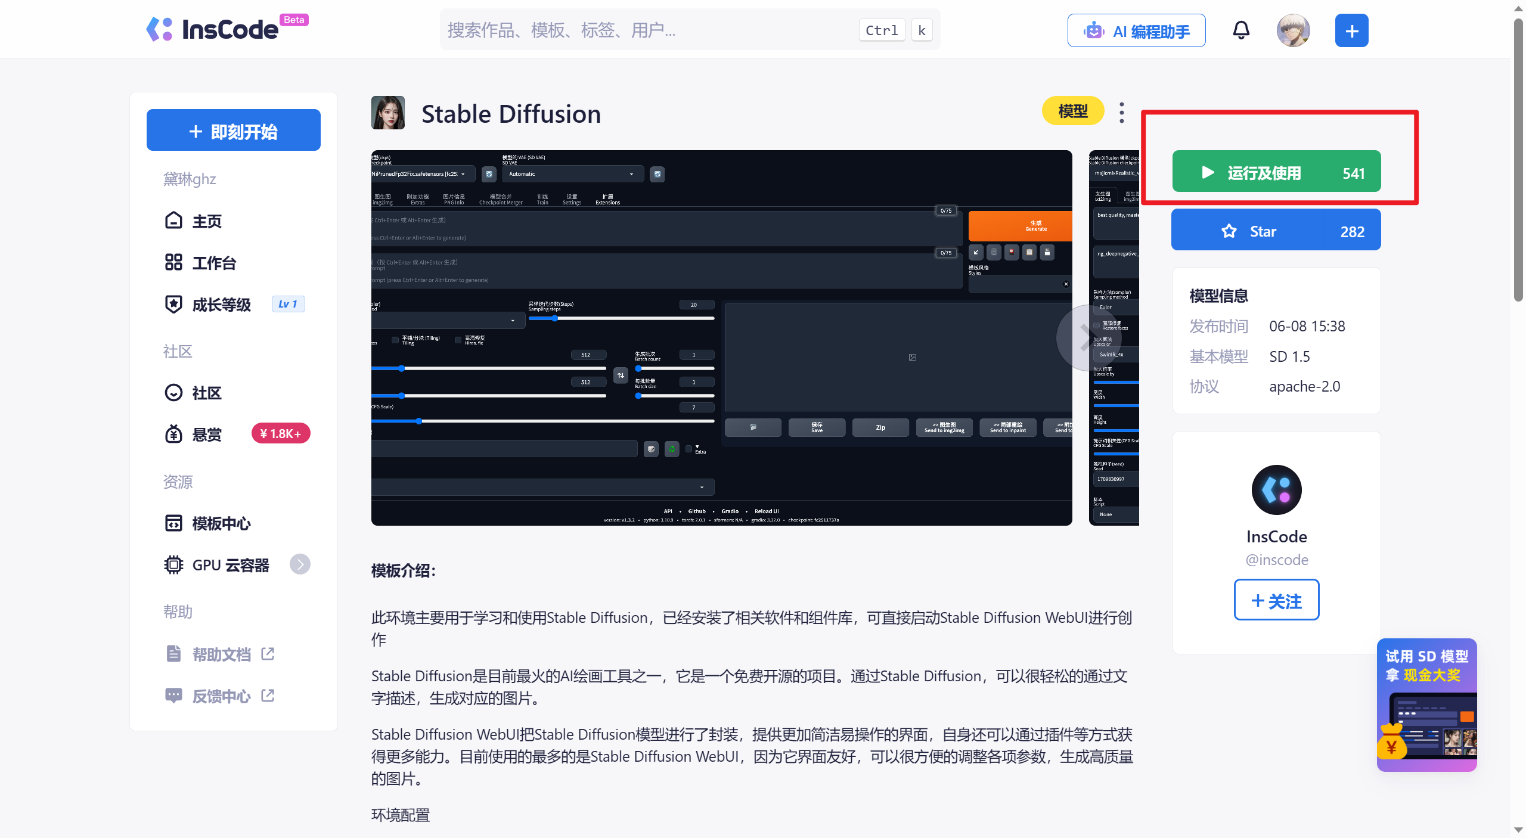
Task: Select the 社区 community menu item
Action: point(207,392)
